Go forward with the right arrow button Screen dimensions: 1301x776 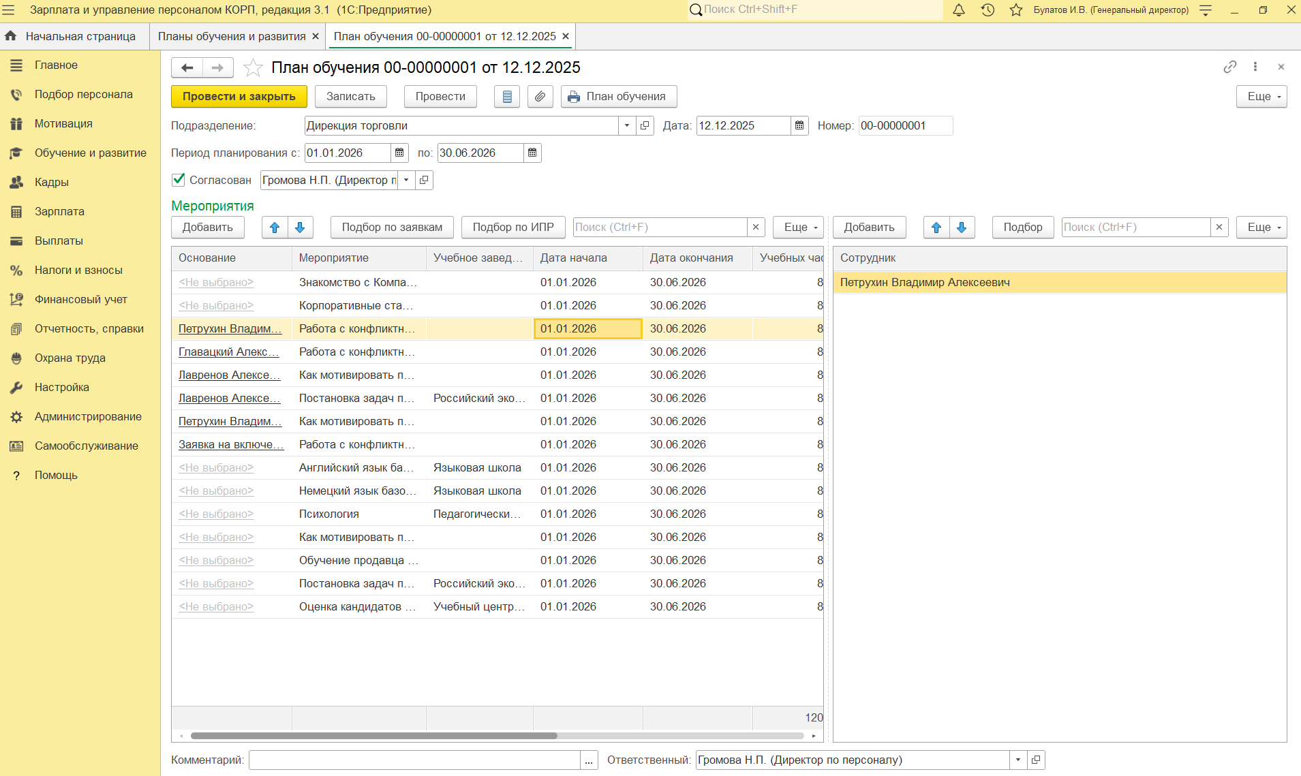(217, 67)
